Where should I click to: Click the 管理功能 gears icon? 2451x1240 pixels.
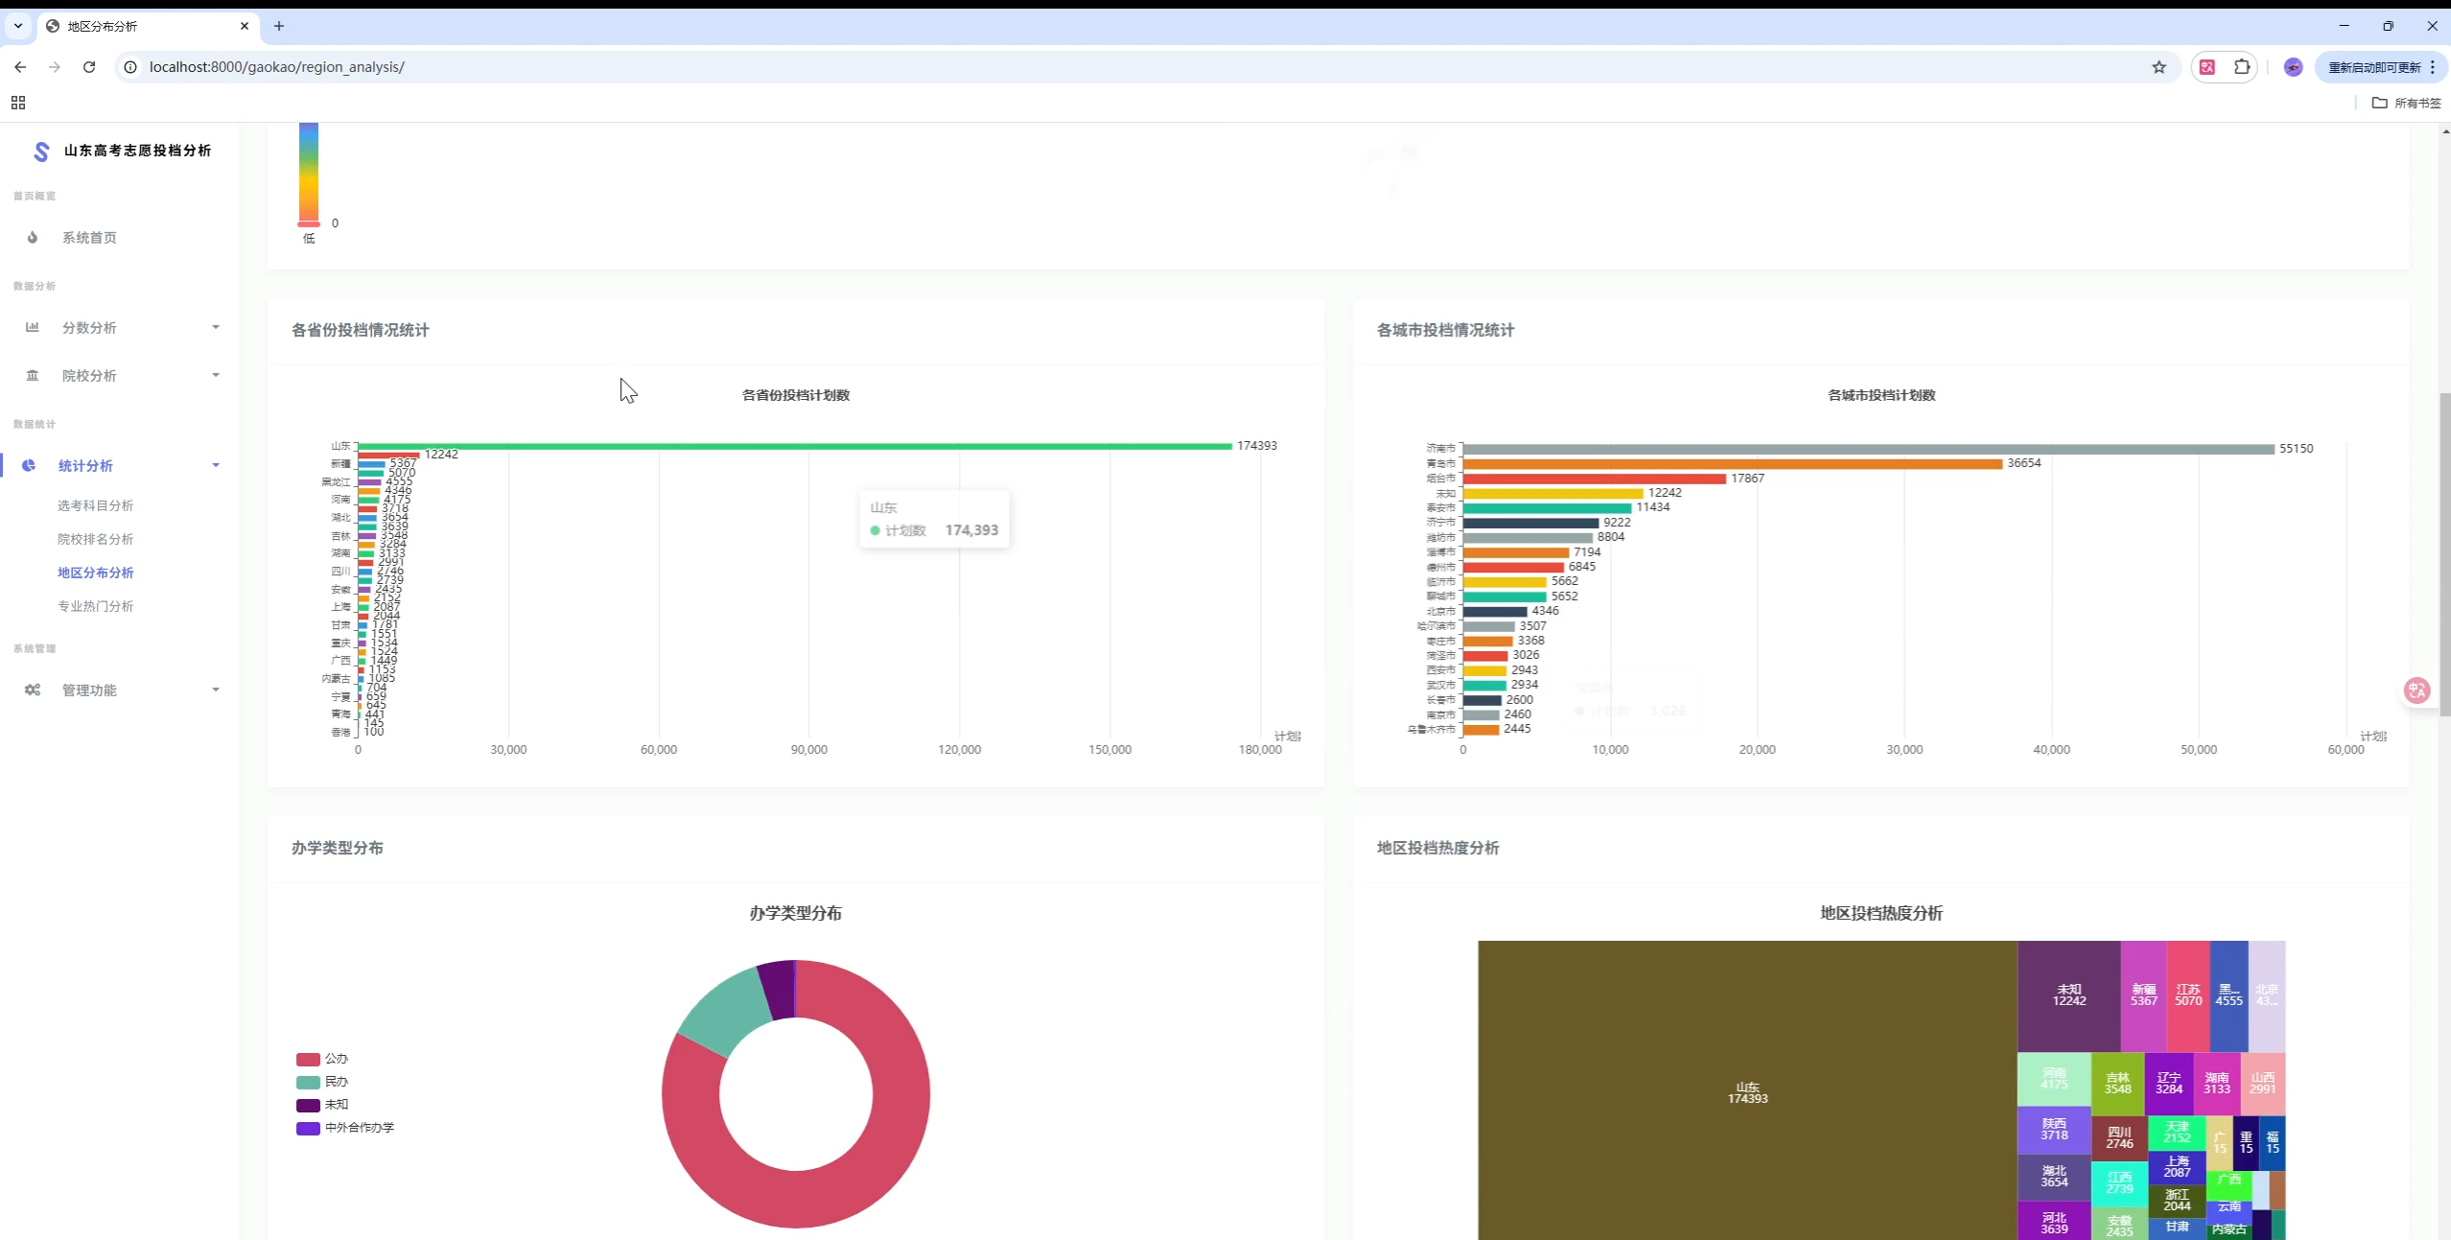33,690
